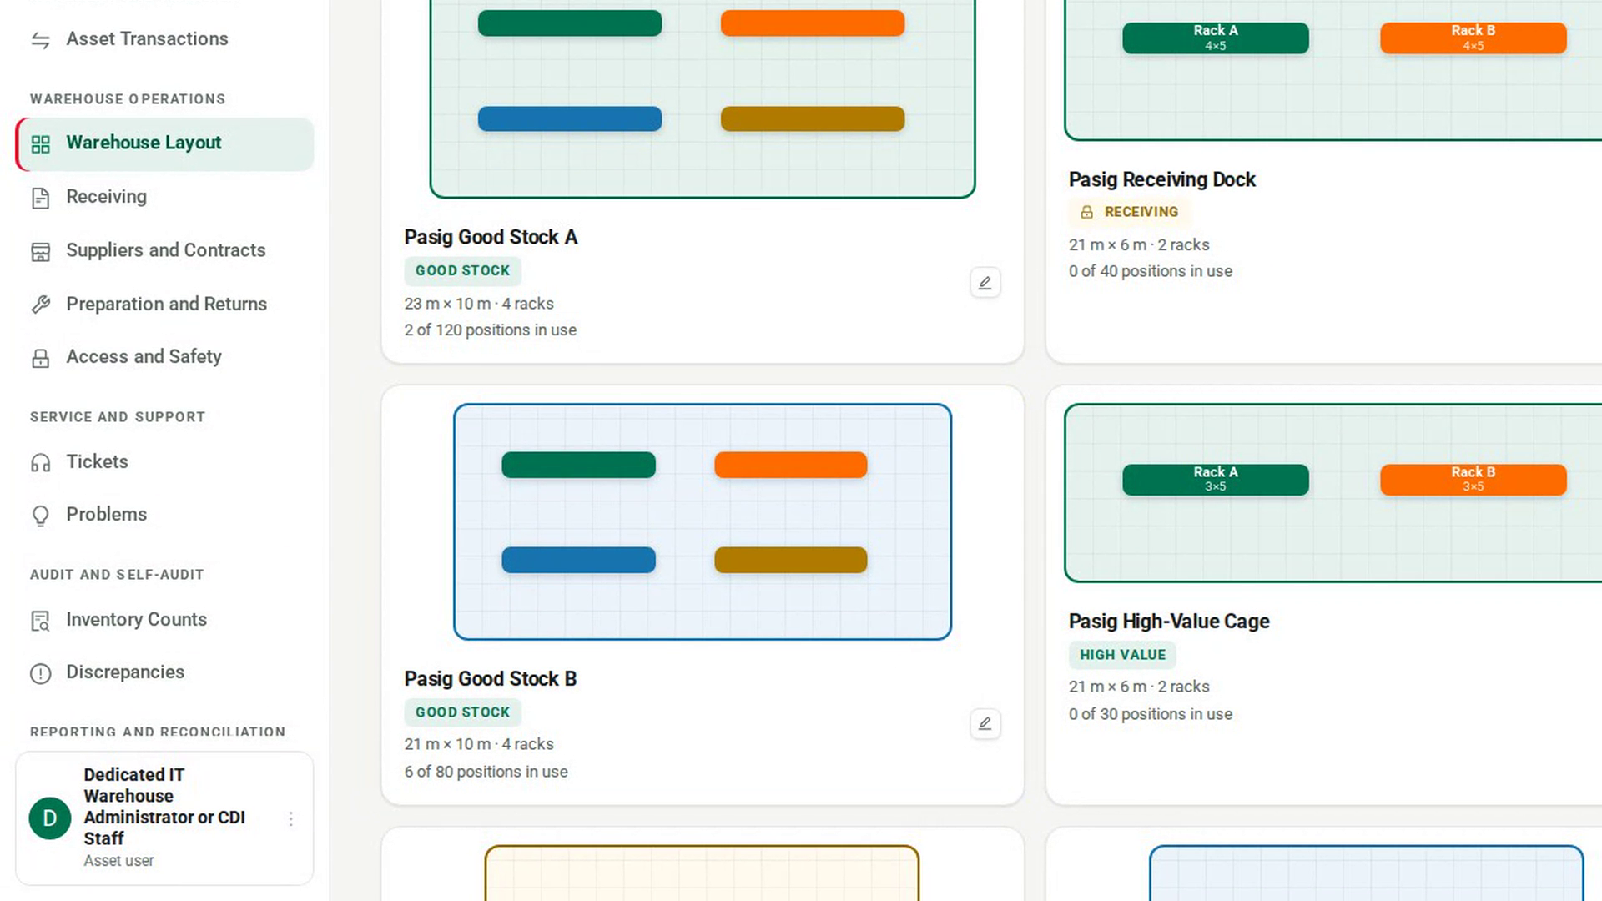This screenshot has width=1602, height=901.
Task: Click the Pasig High-Value Cage title
Action: point(1169,622)
